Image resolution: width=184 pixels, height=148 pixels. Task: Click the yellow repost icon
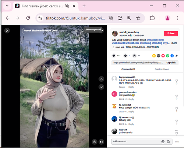click(x=154, y=56)
